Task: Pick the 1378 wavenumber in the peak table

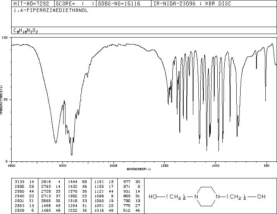Action: tap(72, 191)
